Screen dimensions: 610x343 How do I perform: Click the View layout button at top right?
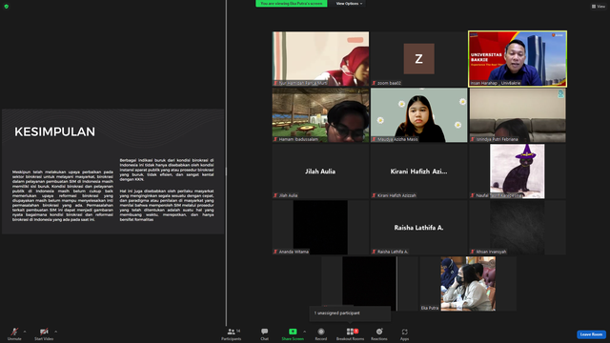click(599, 7)
